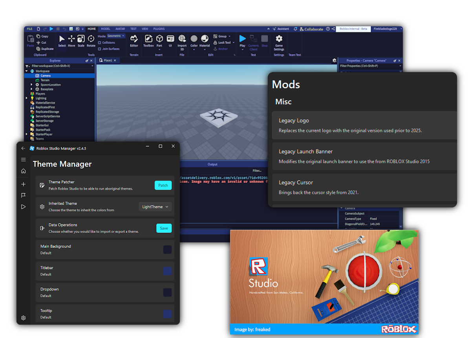Toggle the Studio Manager hamburger menu
Viewport: 470px width, 338px height.
click(x=24, y=160)
